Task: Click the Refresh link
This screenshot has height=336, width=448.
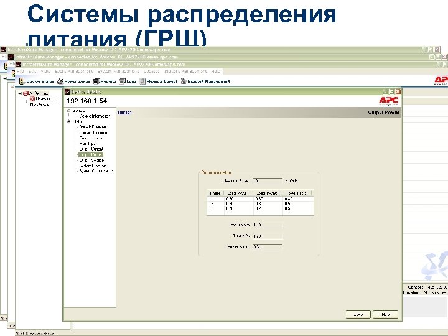Action: click(124, 112)
